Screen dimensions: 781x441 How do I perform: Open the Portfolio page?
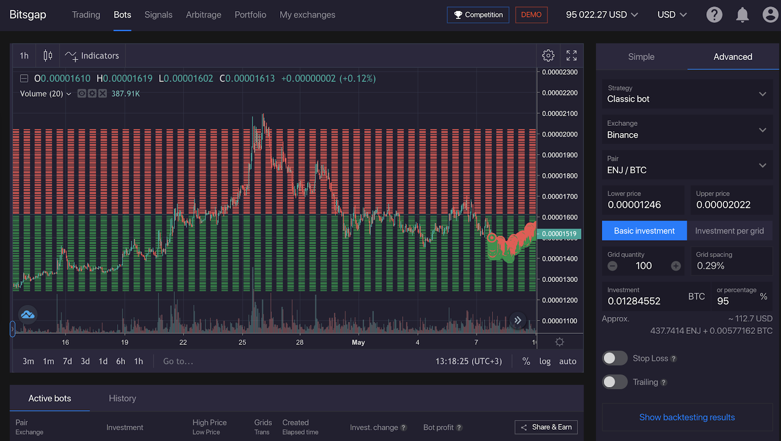click(x=250, y=15)
